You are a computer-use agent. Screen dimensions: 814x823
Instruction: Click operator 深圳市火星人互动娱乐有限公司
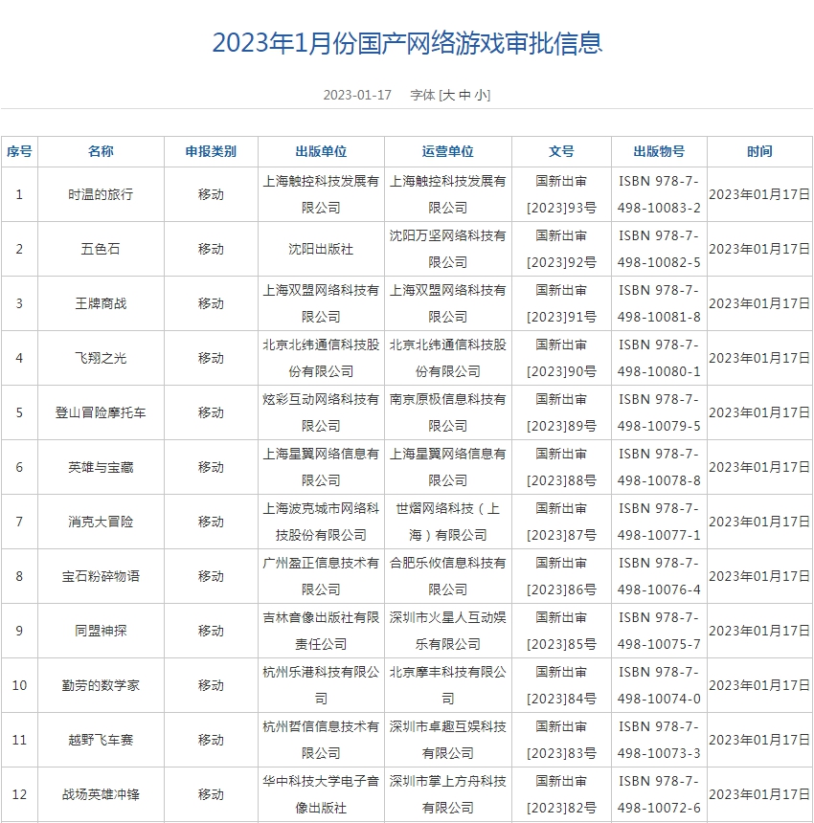(x=448, y=632)
